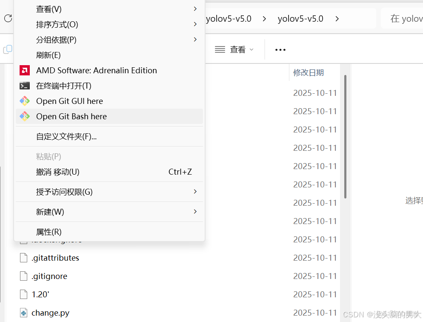The image size is (423, 322).
Task: Click the AMD Adrenalin Edition icon
Action: [x=24, y=70]
